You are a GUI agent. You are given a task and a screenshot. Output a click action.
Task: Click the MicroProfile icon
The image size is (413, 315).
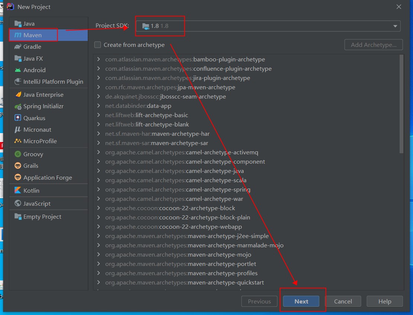18,141
